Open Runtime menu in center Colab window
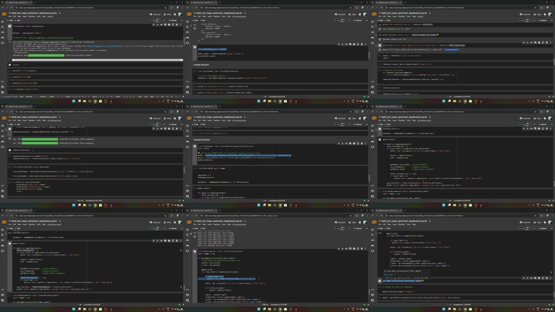The height and width of the screenshot is (312, 555). coord(217,120)
